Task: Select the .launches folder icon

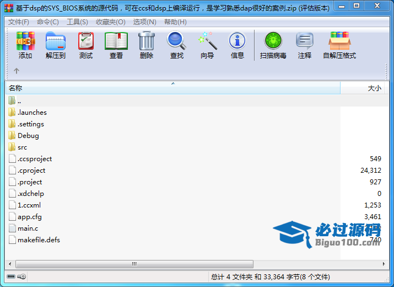Action: coord(12,112)
